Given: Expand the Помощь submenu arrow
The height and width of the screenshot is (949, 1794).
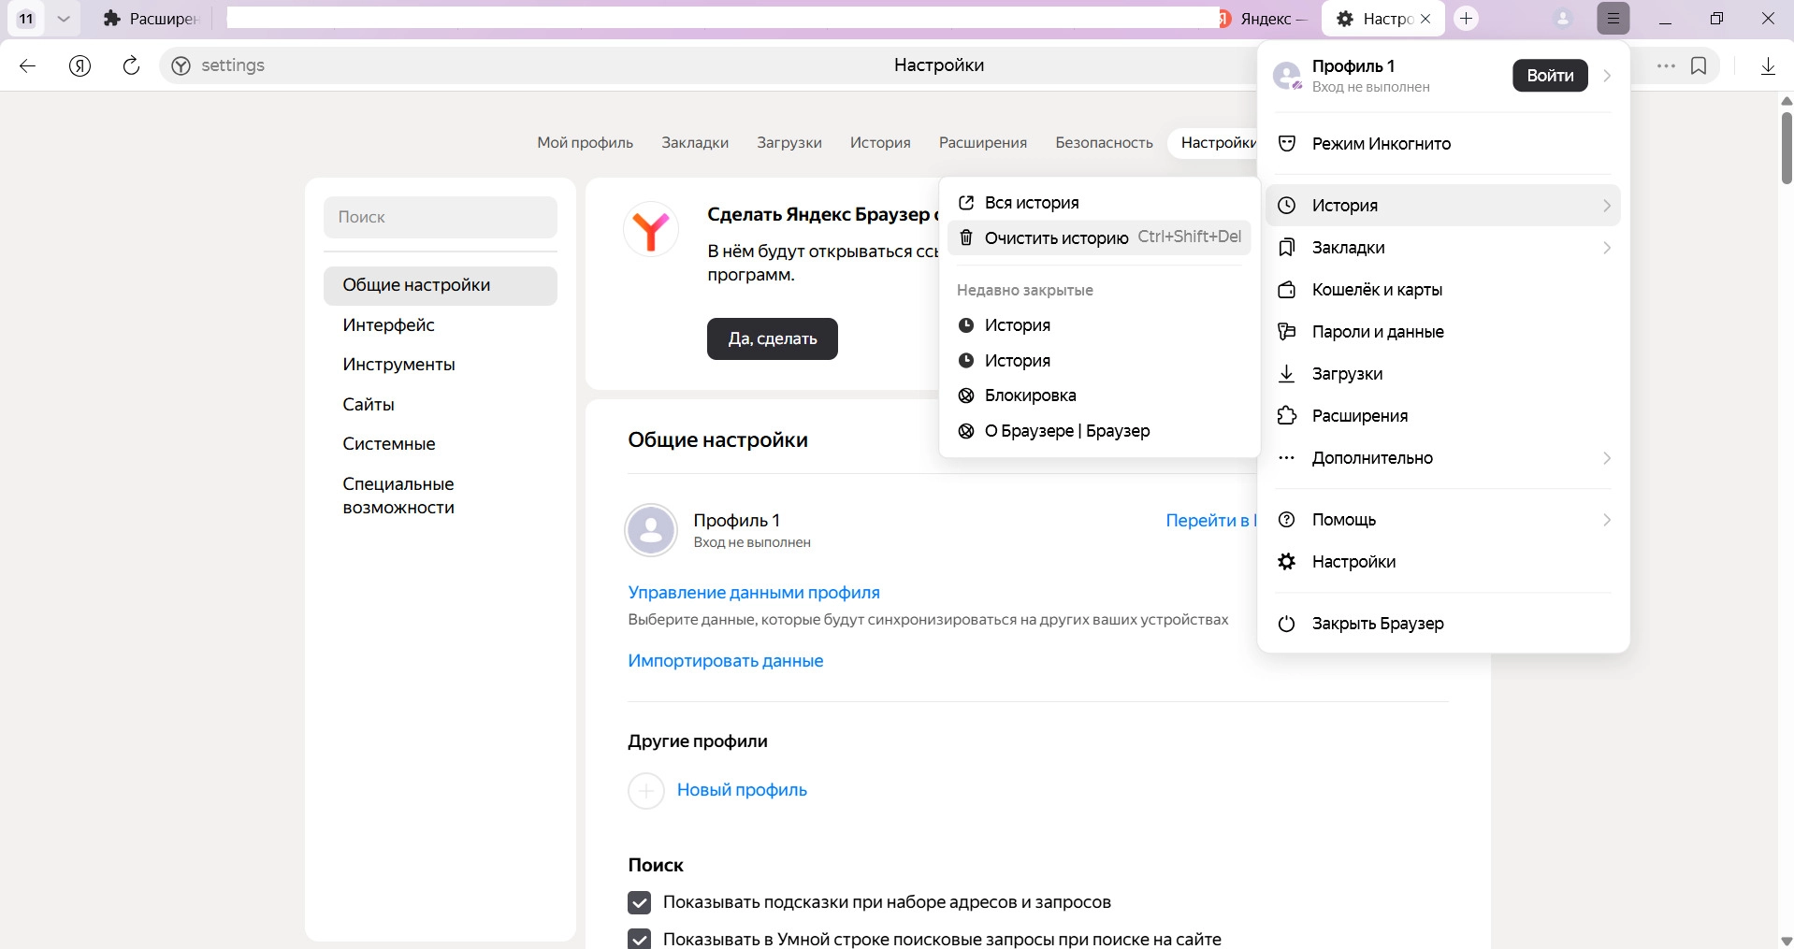Looking at the screenshot, I should (1607, 520).
